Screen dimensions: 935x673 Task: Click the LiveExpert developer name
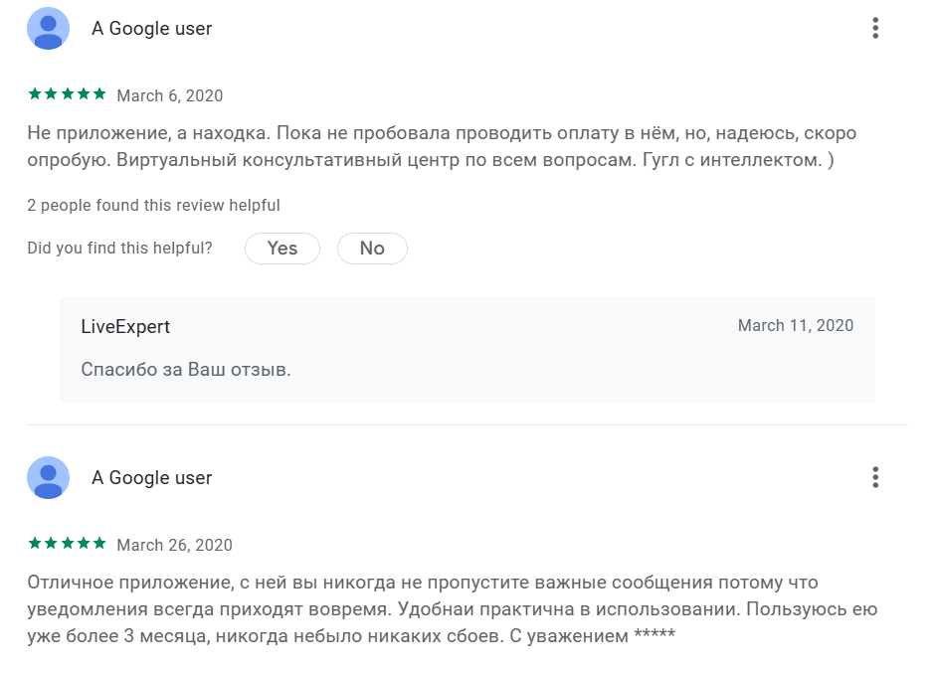[124, 326]
